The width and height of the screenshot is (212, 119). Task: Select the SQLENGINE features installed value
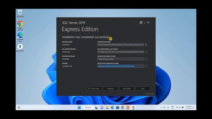click(x=66, y=59)
